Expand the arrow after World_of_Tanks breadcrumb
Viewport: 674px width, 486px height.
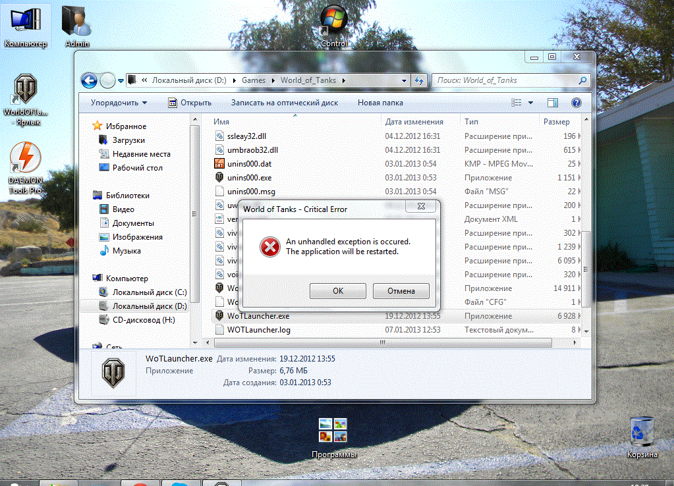344,80
